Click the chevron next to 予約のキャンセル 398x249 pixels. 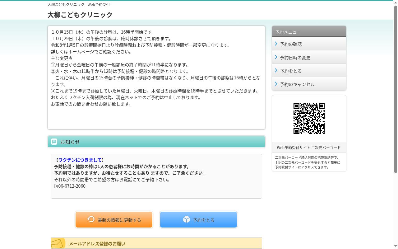coord(276,84)
